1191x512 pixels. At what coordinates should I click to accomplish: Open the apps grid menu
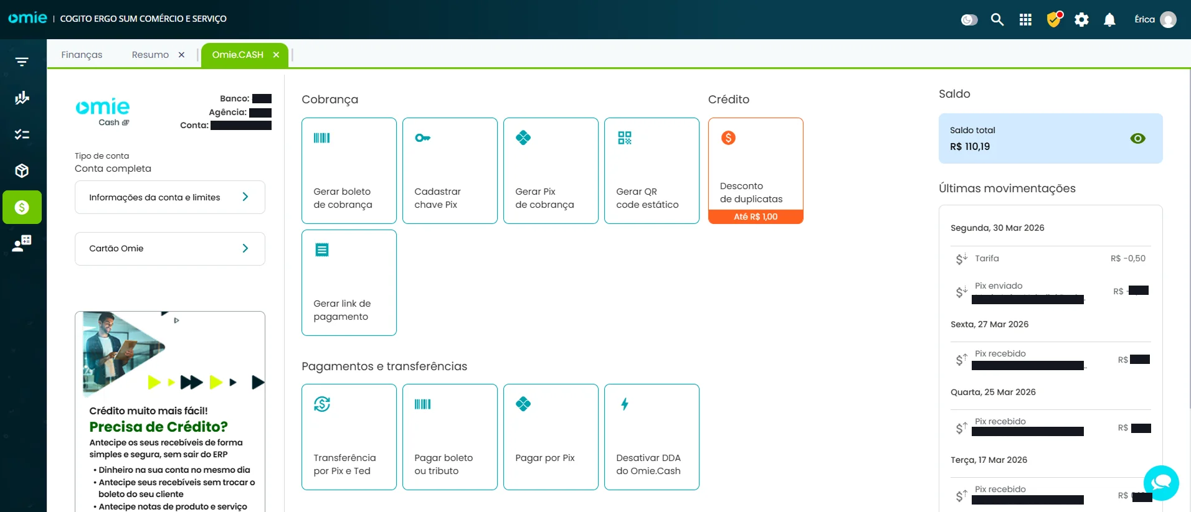(x=1025, y=20)
